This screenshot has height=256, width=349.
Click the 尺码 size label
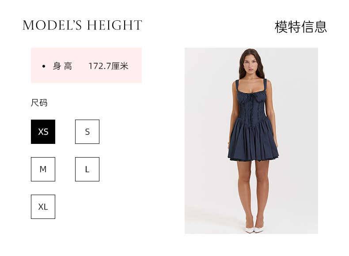point(39,103)
